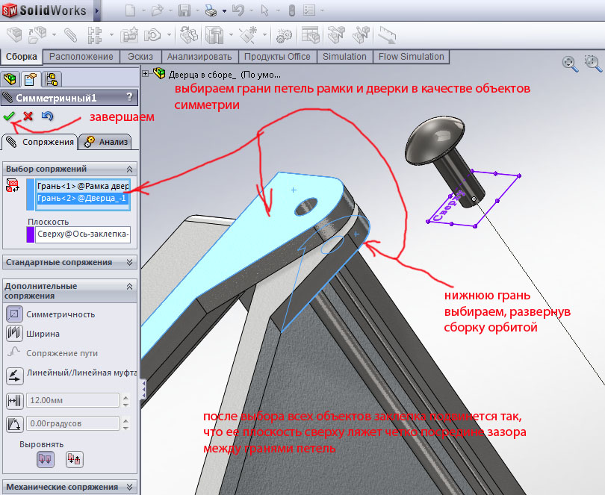This screenshot has width=605, height=495.
Task: Click the zoom to fit magnifier icon
Action: coord(570,63)
